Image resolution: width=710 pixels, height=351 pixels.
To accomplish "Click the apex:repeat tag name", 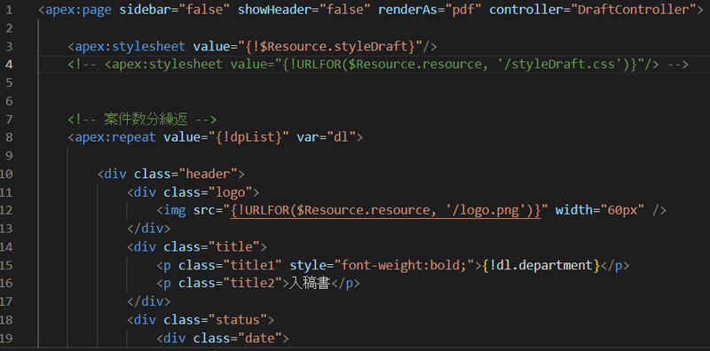I will click(115, 137).
